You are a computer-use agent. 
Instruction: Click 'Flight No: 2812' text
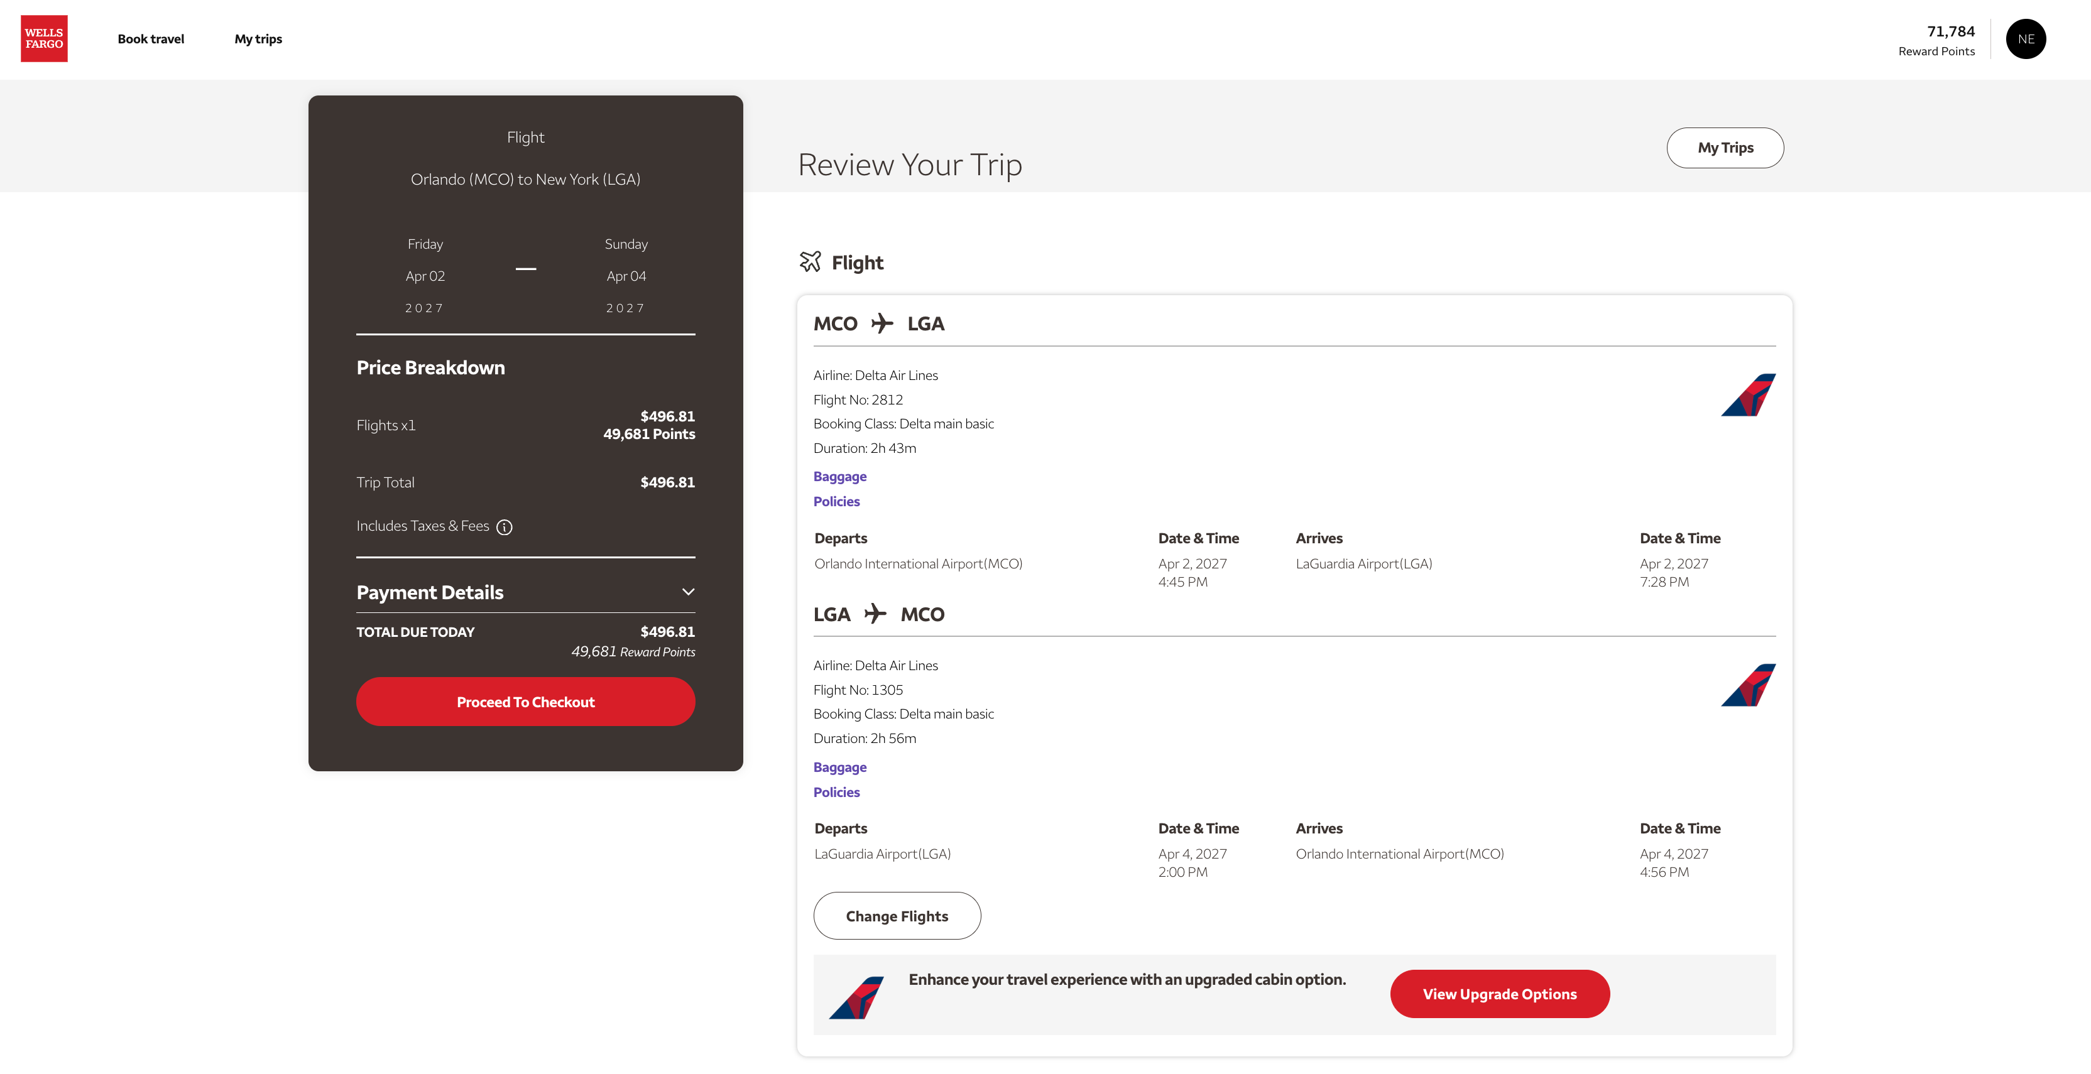[858, 399]
